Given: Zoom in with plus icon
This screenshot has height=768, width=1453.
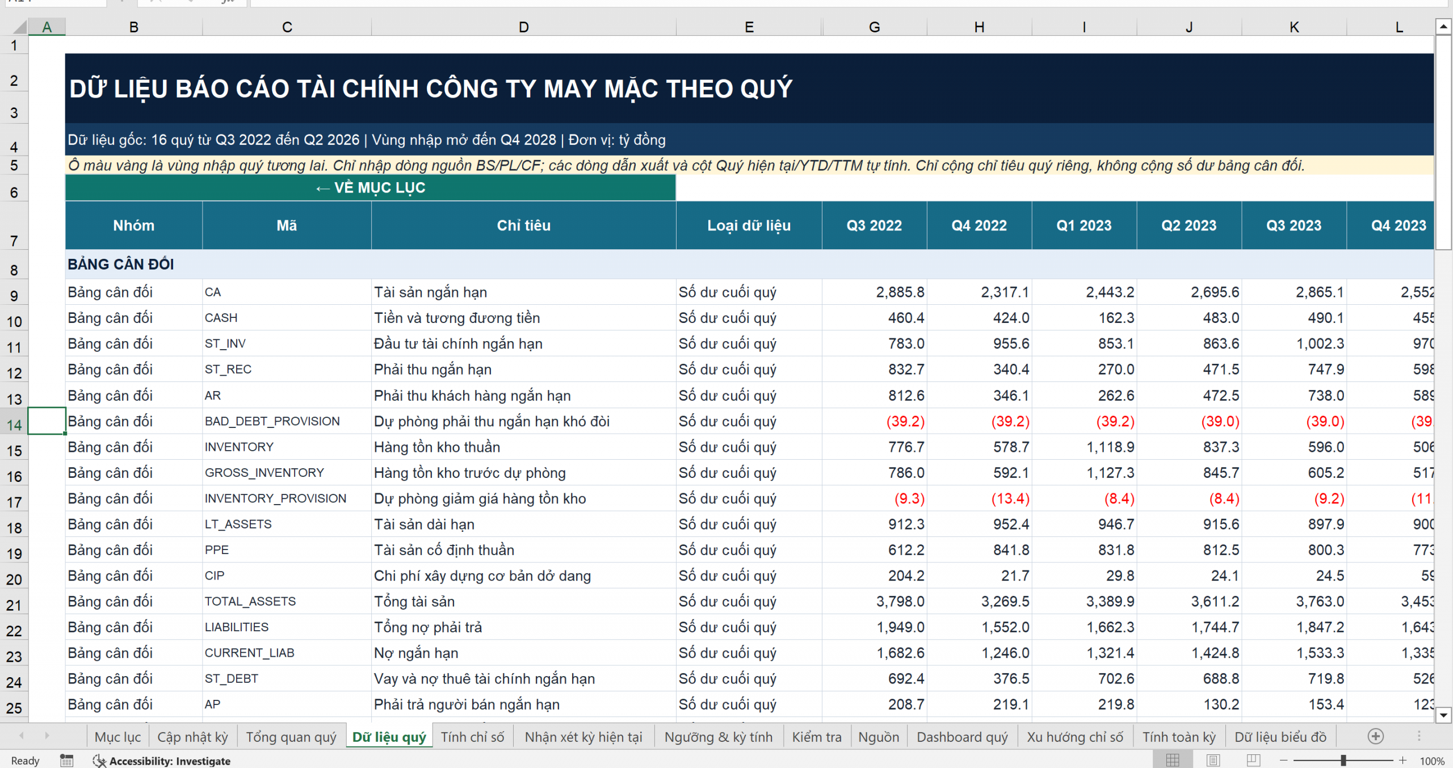Looking at the screenshot, I should [x=1402, y=760].
